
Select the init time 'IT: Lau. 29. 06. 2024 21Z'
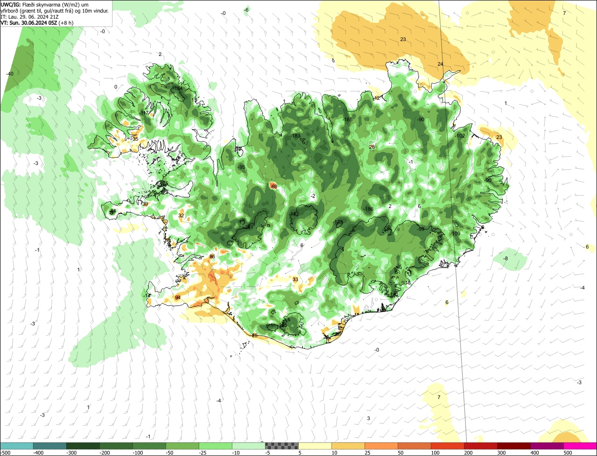29,16
